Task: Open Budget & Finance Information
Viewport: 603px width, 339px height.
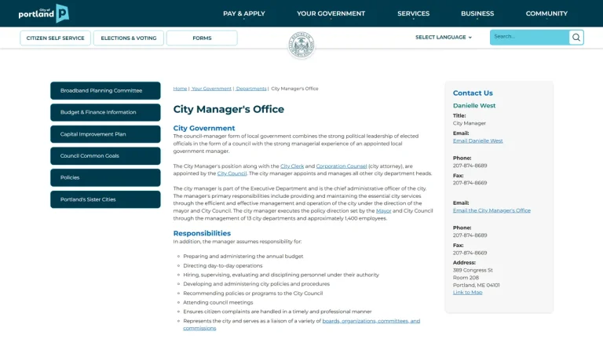Action: coord(105,112)
